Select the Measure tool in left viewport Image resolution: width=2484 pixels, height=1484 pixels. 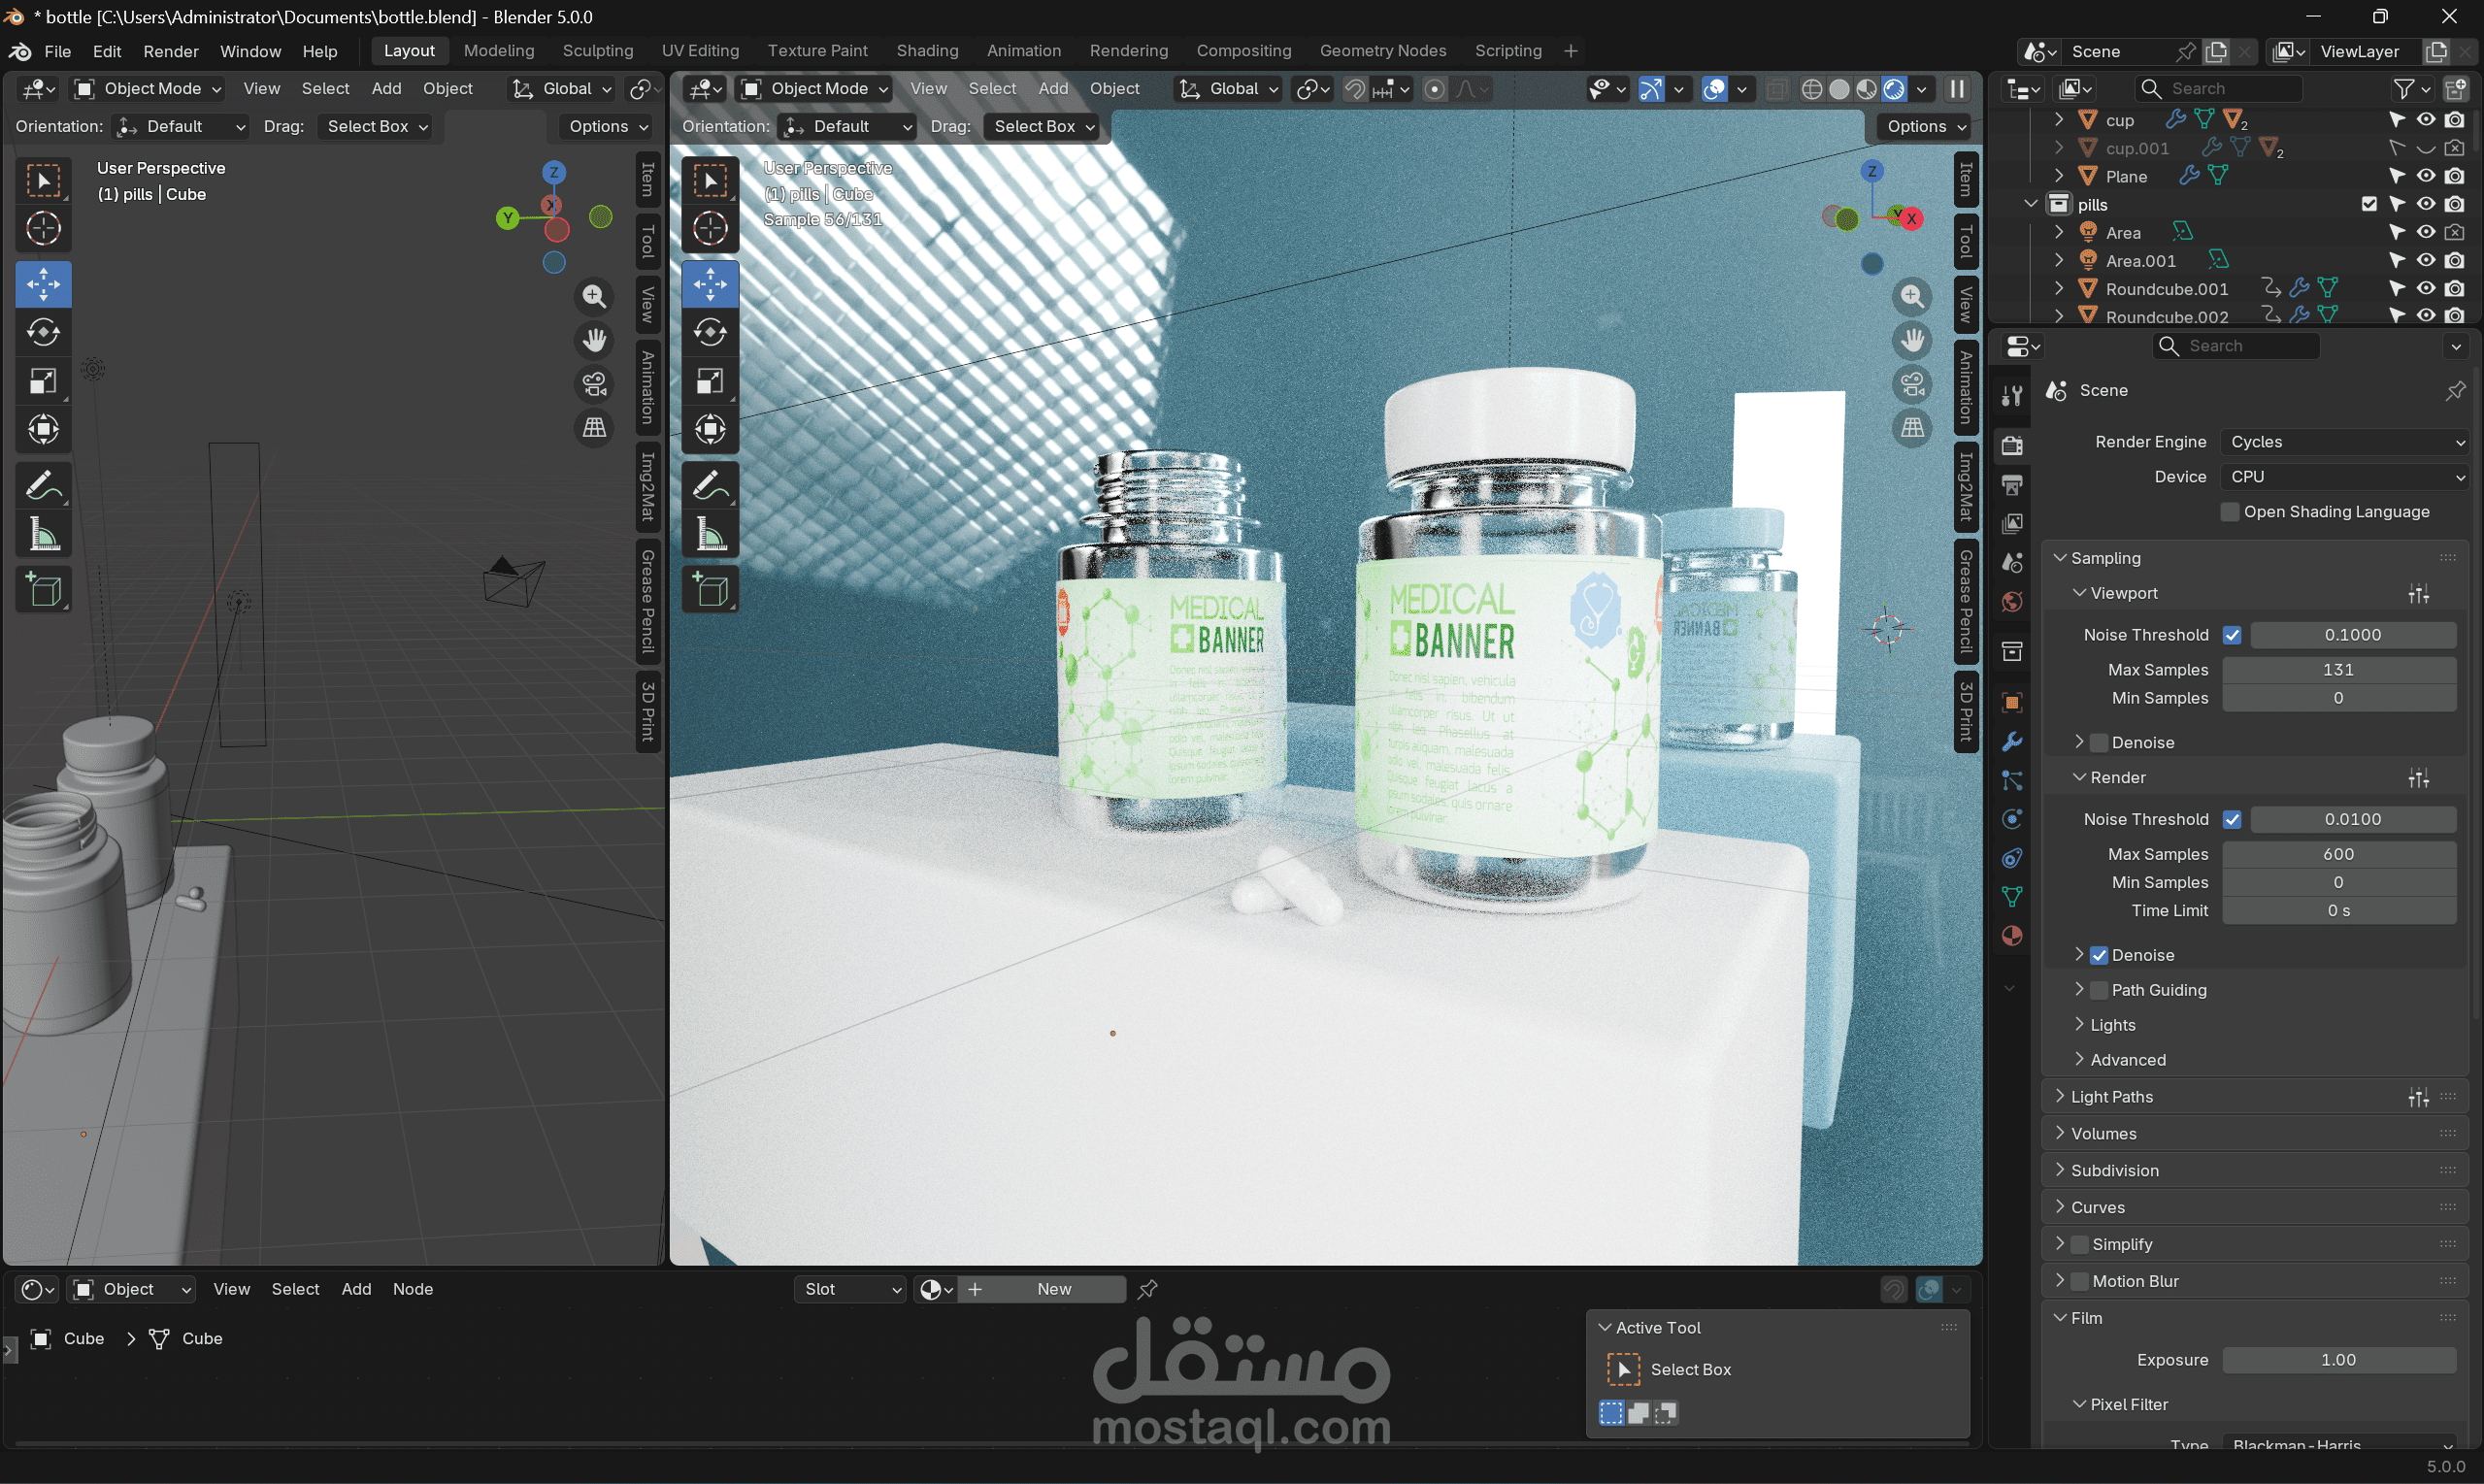coord(43,535)
